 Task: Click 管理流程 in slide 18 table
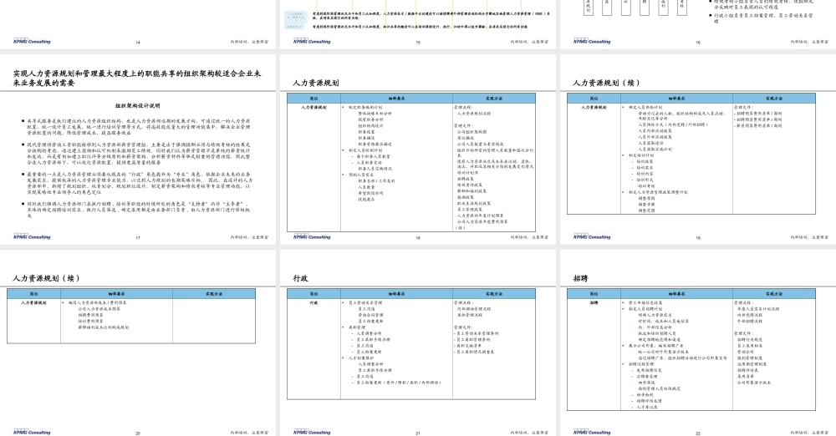pos(464,107)
